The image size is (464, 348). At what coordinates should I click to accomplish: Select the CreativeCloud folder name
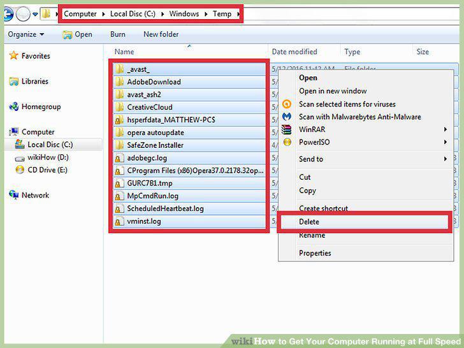150,107
